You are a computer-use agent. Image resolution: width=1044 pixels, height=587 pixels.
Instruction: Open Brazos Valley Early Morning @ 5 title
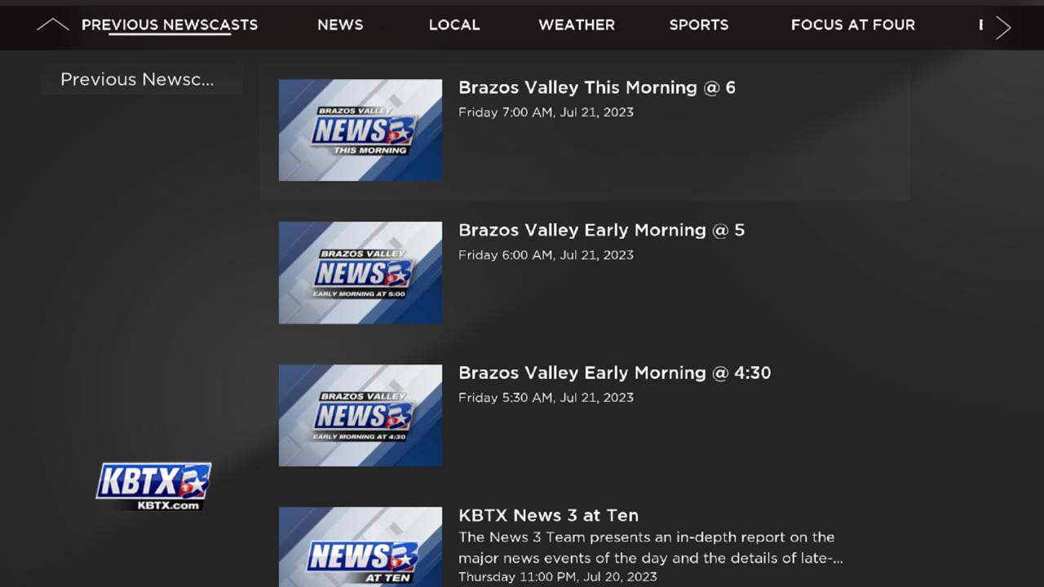602,230
